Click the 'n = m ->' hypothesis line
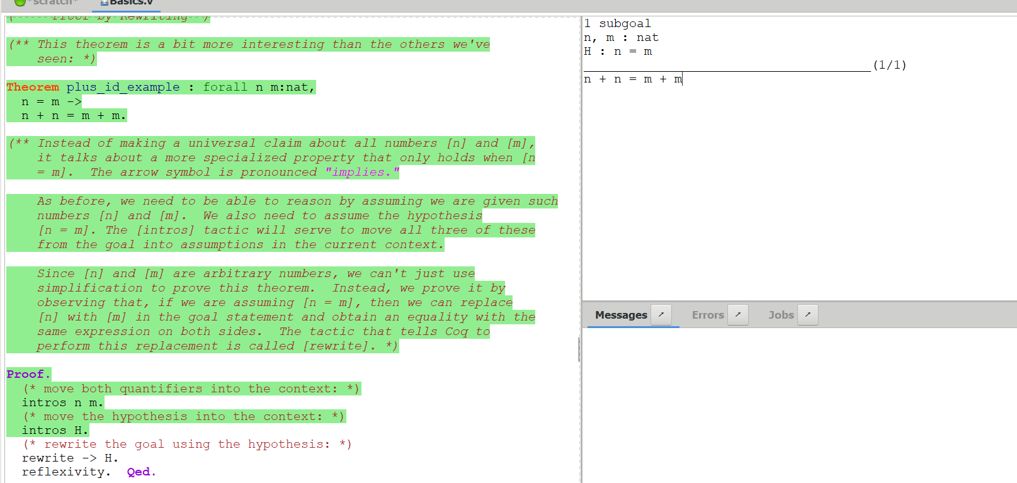The height and width of the screenshot is (483, 1017). (52, 102)
